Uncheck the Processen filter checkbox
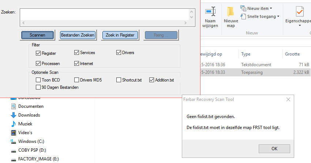The width and height of the screenshot is (311, 163). (38, 63)
